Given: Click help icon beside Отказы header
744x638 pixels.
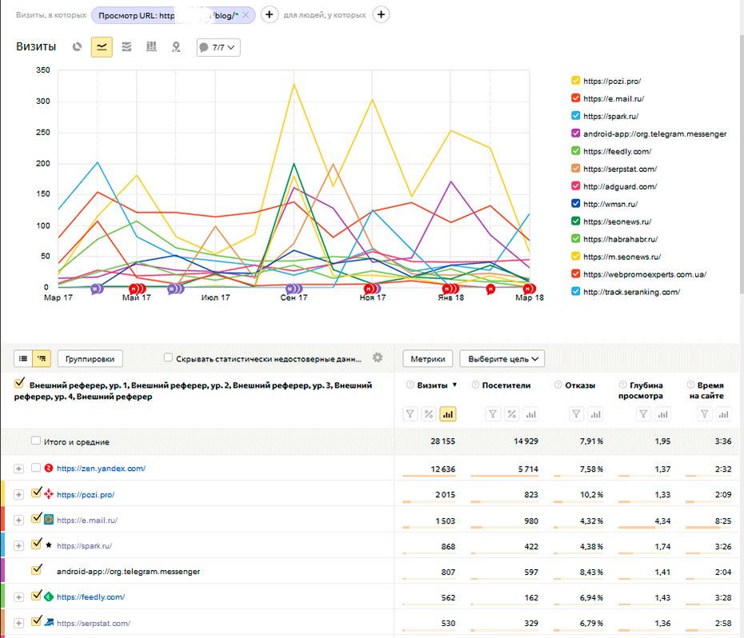Looking at the screenshot, I should point(558,385).
